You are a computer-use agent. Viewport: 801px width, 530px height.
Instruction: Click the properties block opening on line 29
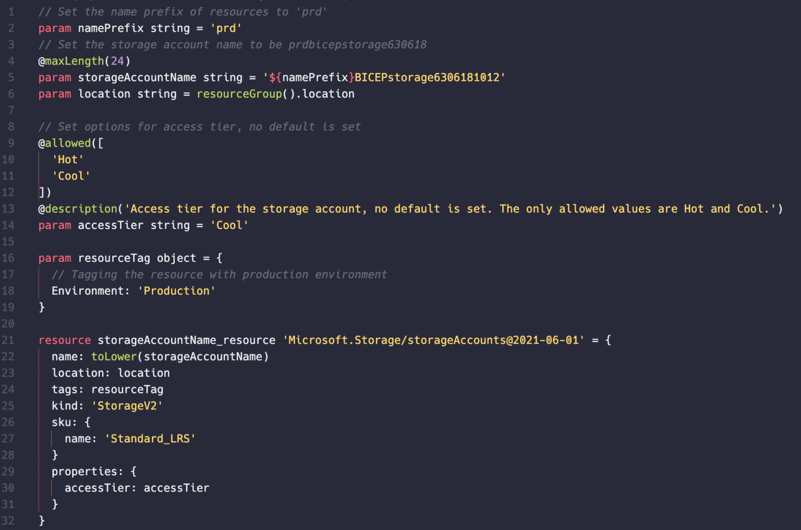pyautogui.click(x=94, y=472)
